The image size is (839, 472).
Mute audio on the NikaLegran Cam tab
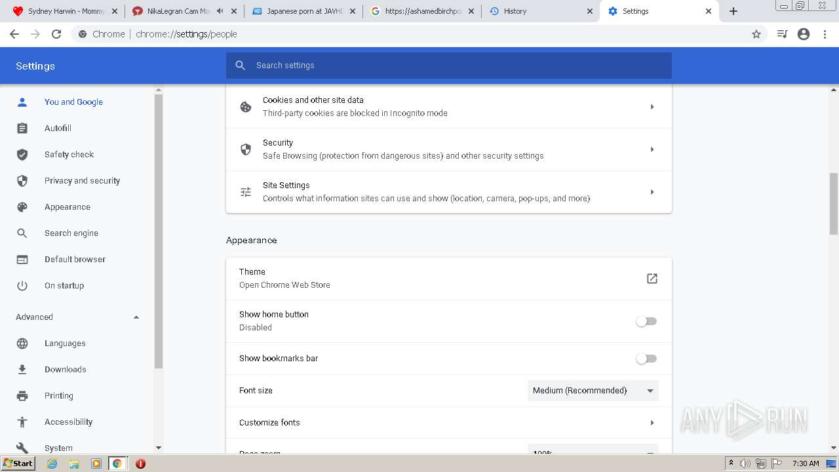(220, 11)
